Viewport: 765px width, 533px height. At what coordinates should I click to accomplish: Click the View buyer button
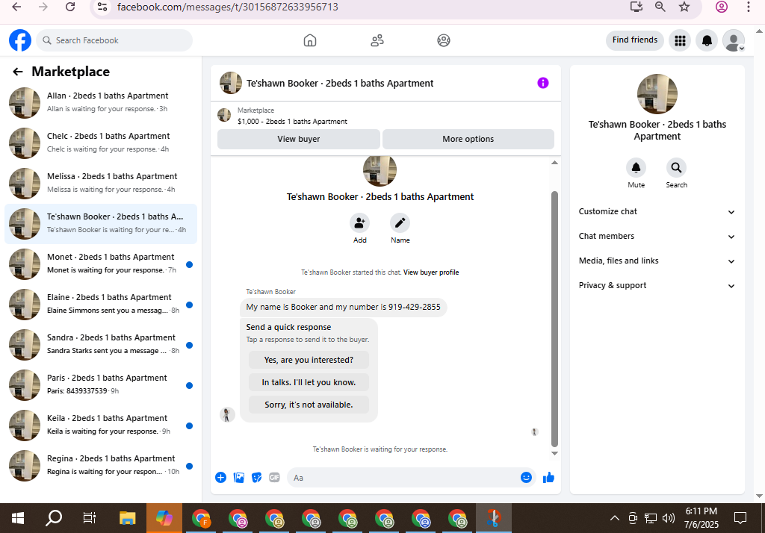(299, 139)
